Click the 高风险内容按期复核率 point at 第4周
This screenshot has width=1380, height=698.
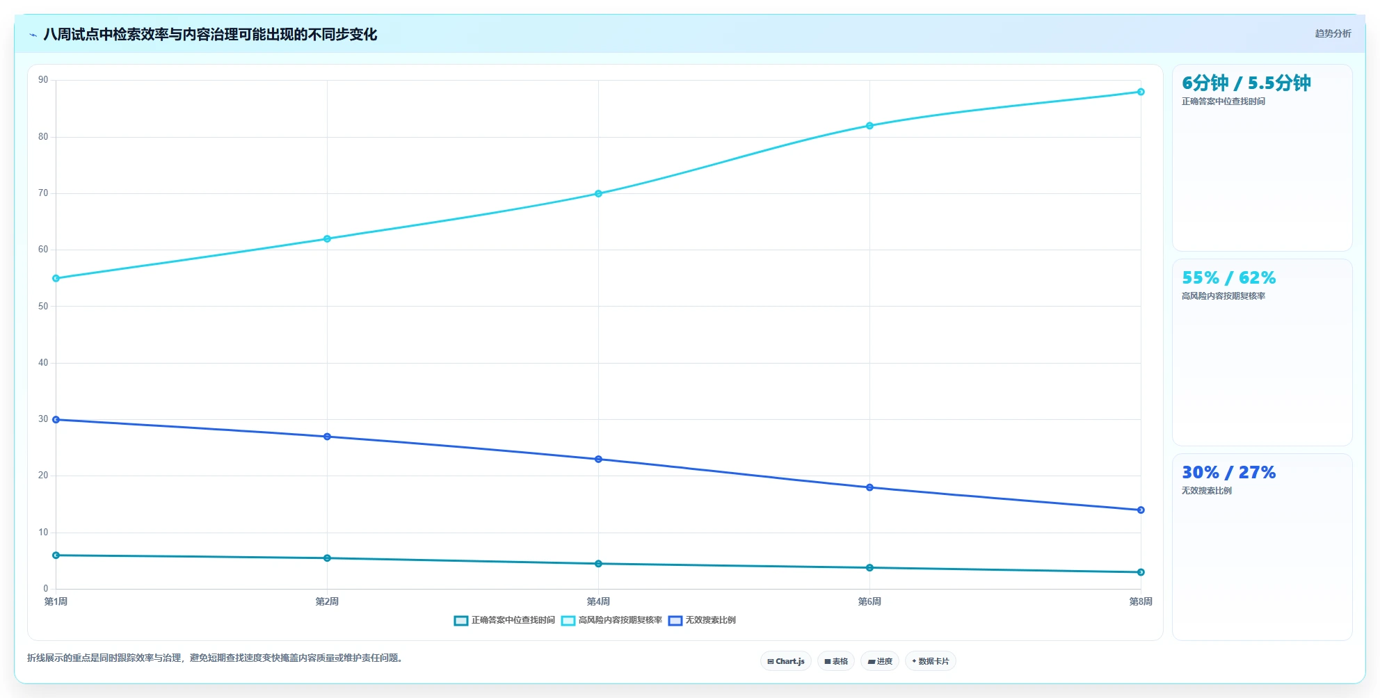click(598, 193)
